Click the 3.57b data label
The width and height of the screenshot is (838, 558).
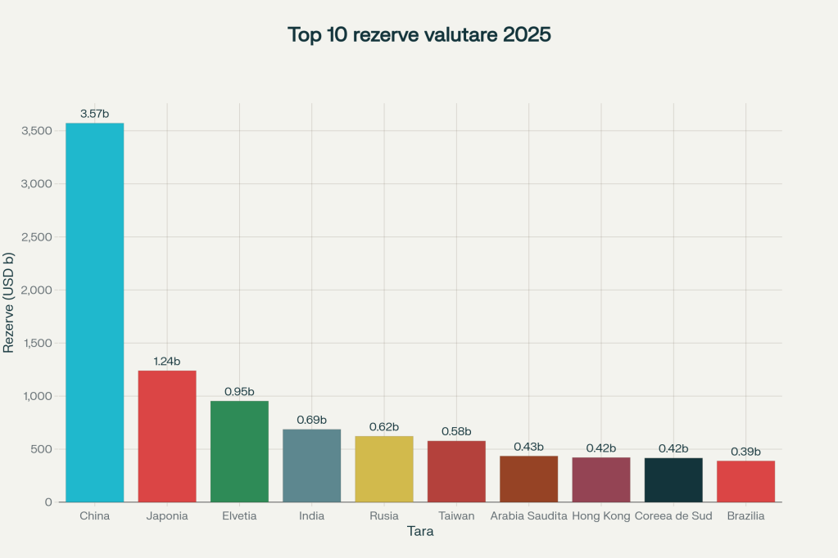tap(94, 114)
